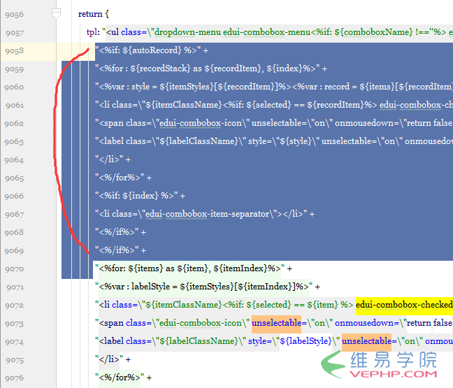Click 'edui-combobox-icon' on line 9062
This screenshot has width=453, height=388.
pos(201,123)
